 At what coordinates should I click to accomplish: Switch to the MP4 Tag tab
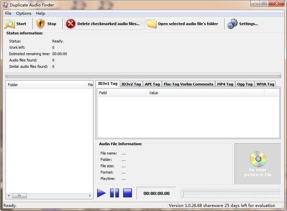(x=225, y=84)
